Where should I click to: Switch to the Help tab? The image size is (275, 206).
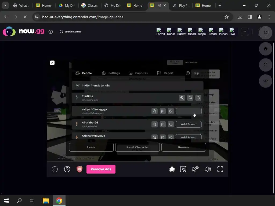[x=192, y=73]
